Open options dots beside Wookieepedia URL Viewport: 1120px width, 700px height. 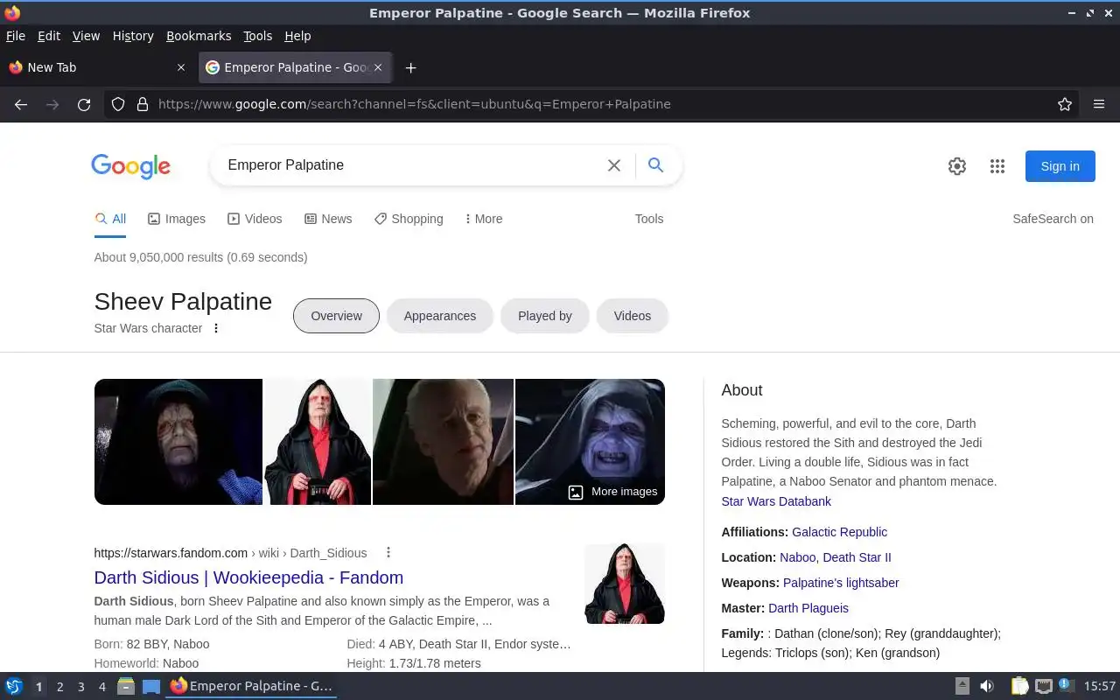coord(388,553)
